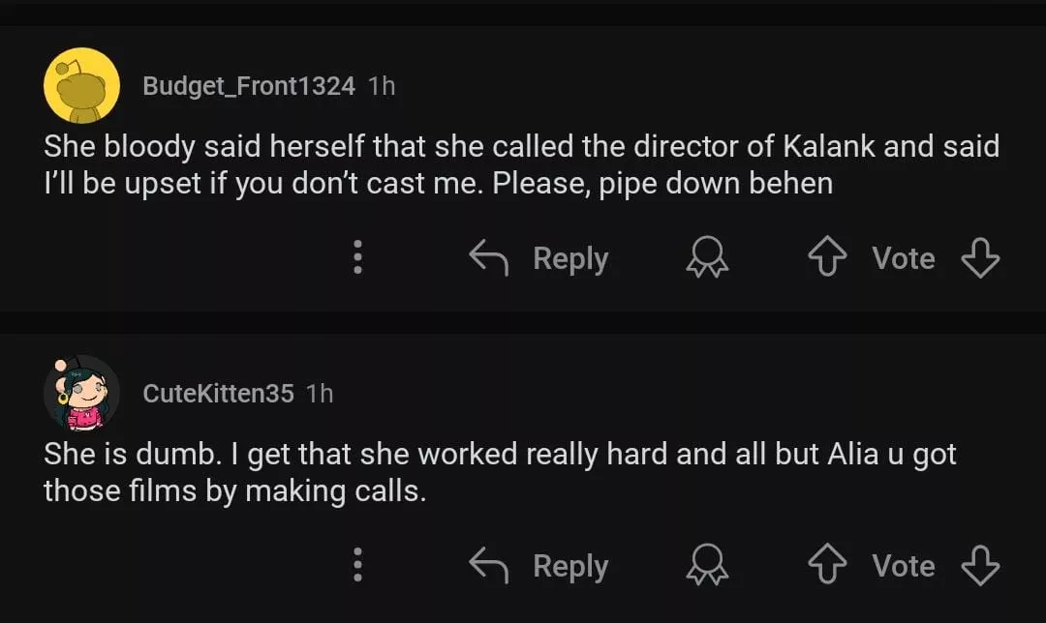Open CuteKitten35's avatar
Viewport: 1046px width, 623px height.
tap(81, 393)
